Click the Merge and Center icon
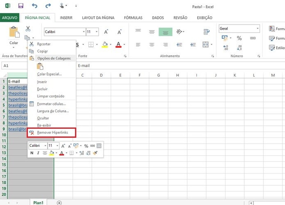The width and height of the screenshot is (285, 205). point(206,44)
